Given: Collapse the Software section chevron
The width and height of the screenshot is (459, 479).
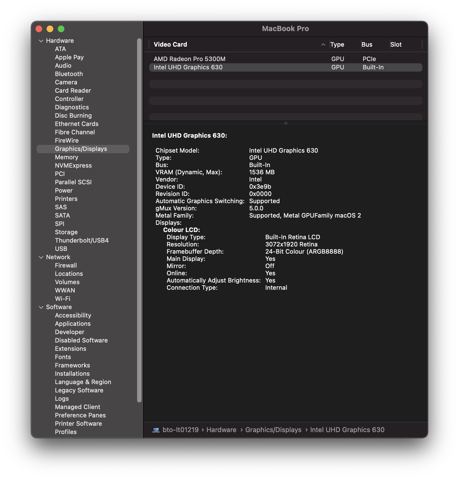Looking at the screenshot, I should coord(41,307).
